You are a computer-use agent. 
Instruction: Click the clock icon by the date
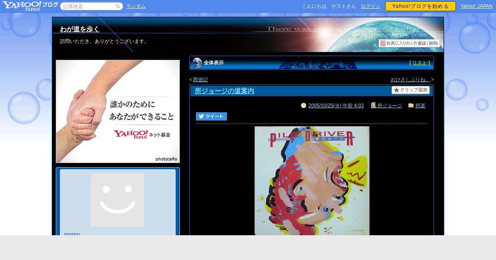click(304, 106)
